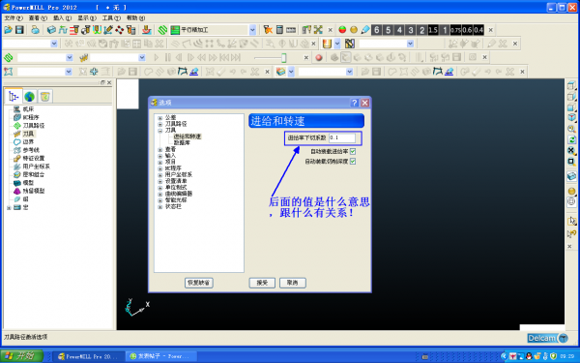Click the 取消 (Cancel) button
580x363 pixels.
pyautogui.click(x=292, y=283)
